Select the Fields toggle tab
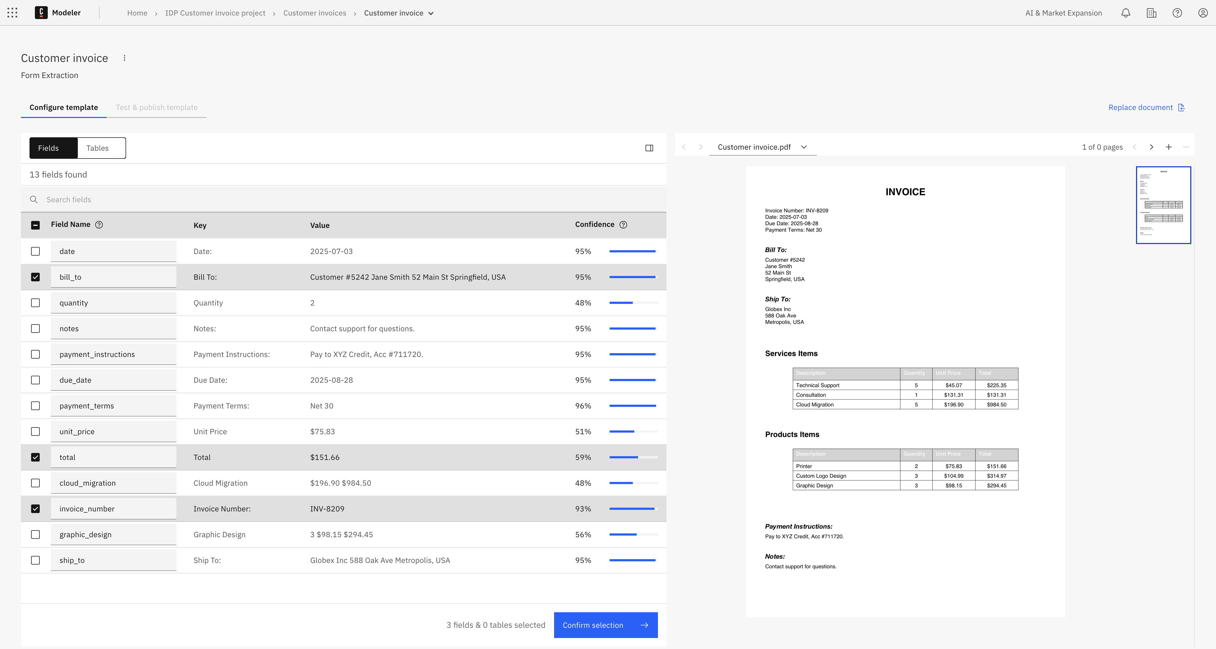This screenshot has width=1216, height=649. [x=53, y=148]
